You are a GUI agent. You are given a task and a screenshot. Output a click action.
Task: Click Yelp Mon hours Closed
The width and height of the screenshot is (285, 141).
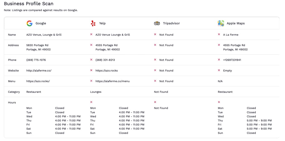coord(123,108)
